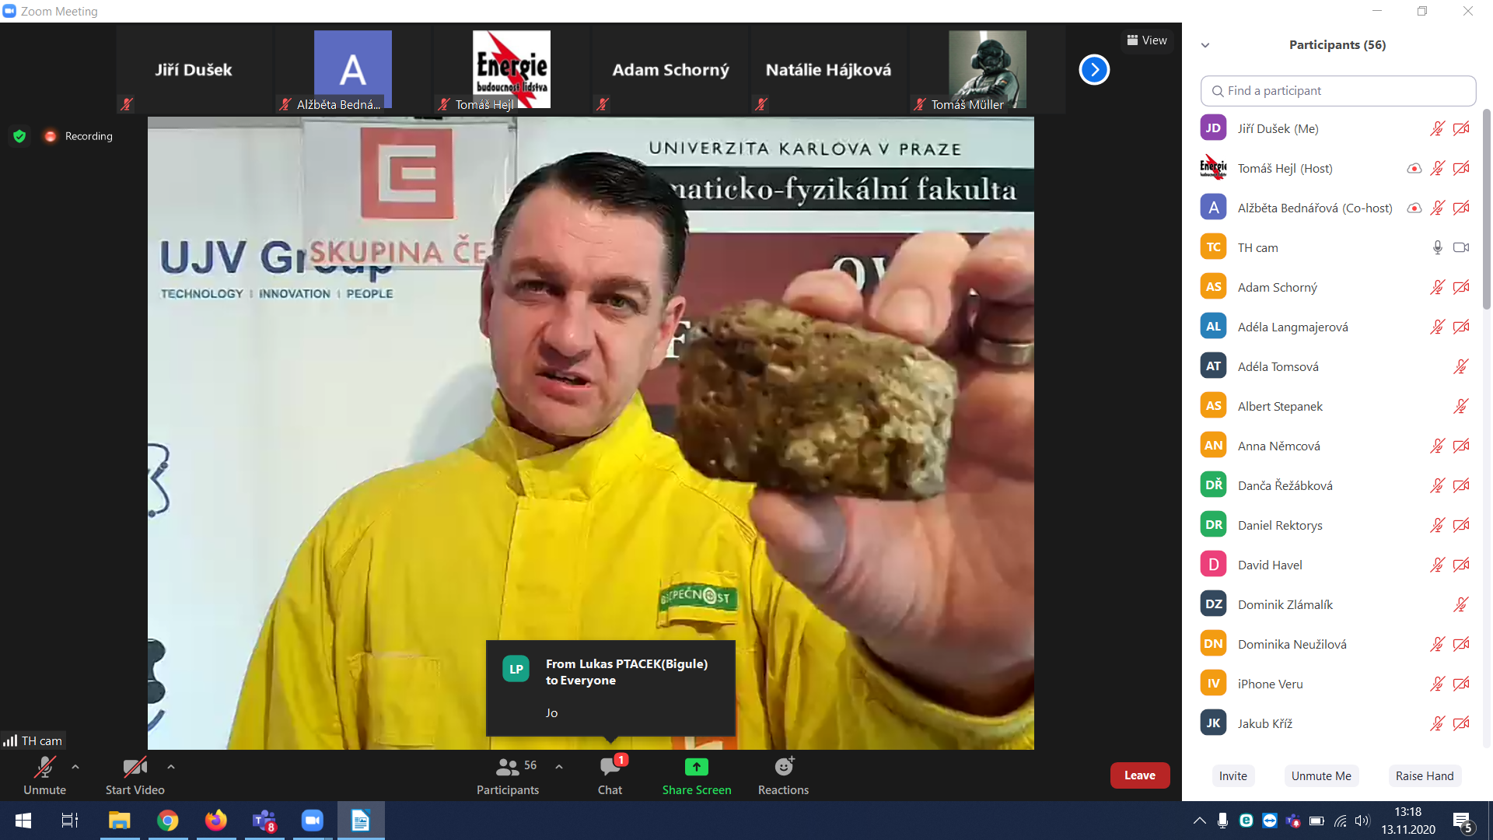Click Adéla Tomsová muted mic icon
Image resolution: width=1493 pixels, height=840 pixels.
(x=1461, y=367)
